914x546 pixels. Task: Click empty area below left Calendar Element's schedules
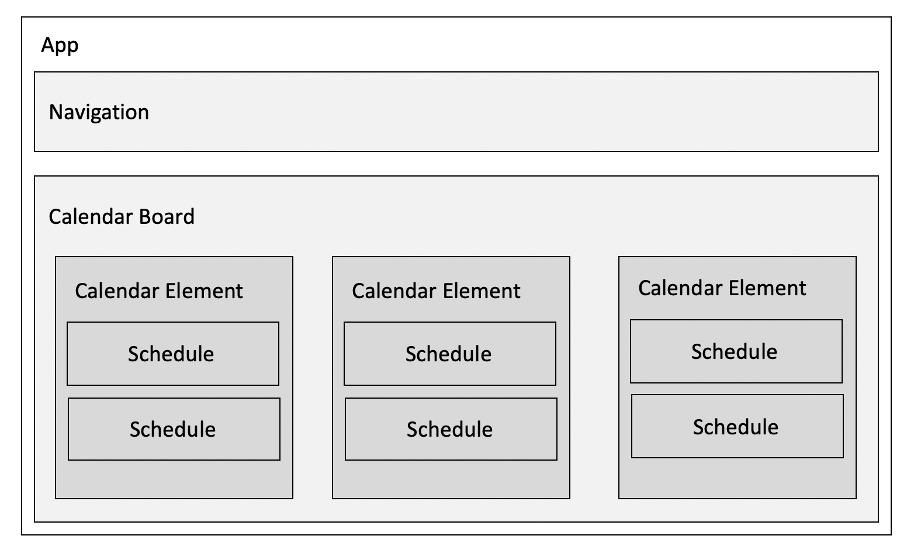pos(174,479)
